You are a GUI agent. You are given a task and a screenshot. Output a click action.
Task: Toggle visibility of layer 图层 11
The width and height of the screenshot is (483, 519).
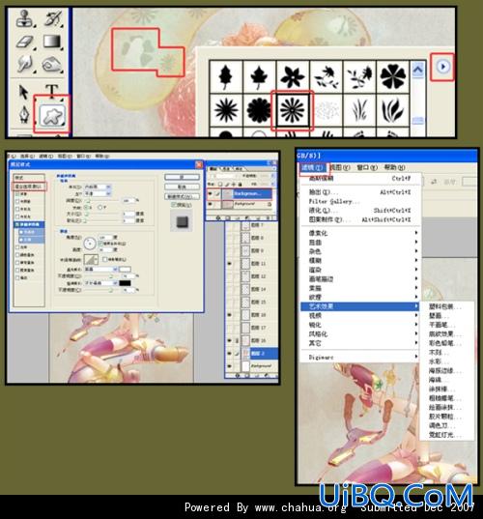pos(229,264)
